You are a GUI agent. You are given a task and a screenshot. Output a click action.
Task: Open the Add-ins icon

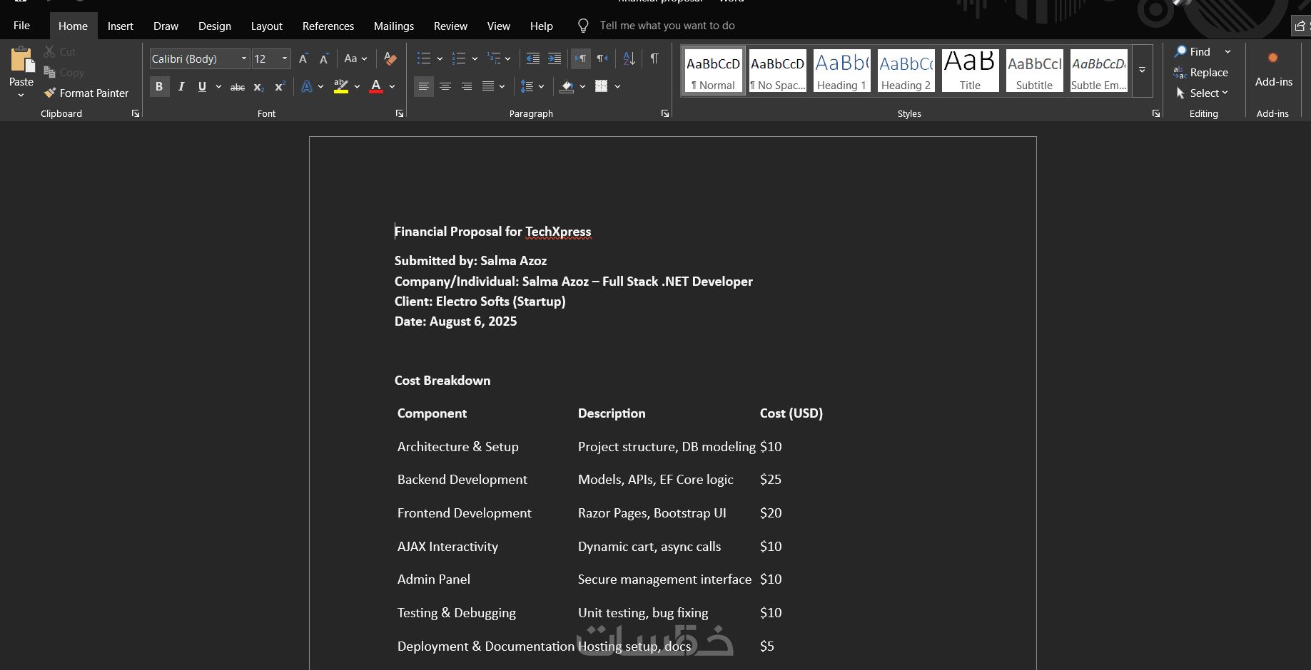click(1273, 58)
